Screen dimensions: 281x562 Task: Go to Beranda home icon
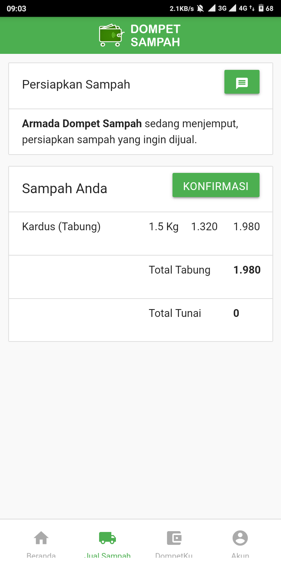(41, 538)
